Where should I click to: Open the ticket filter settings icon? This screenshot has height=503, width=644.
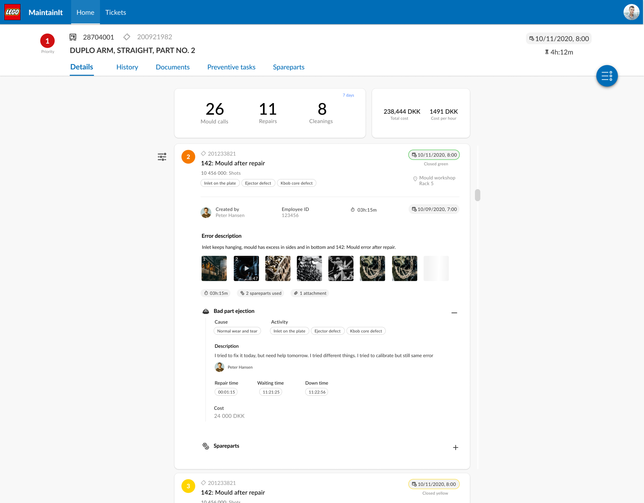162,157
